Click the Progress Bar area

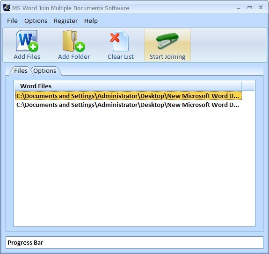(x=135, y=242)
